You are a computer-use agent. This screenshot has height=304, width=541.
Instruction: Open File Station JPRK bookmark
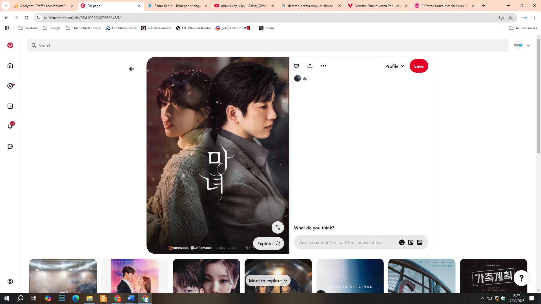[121, 28]
